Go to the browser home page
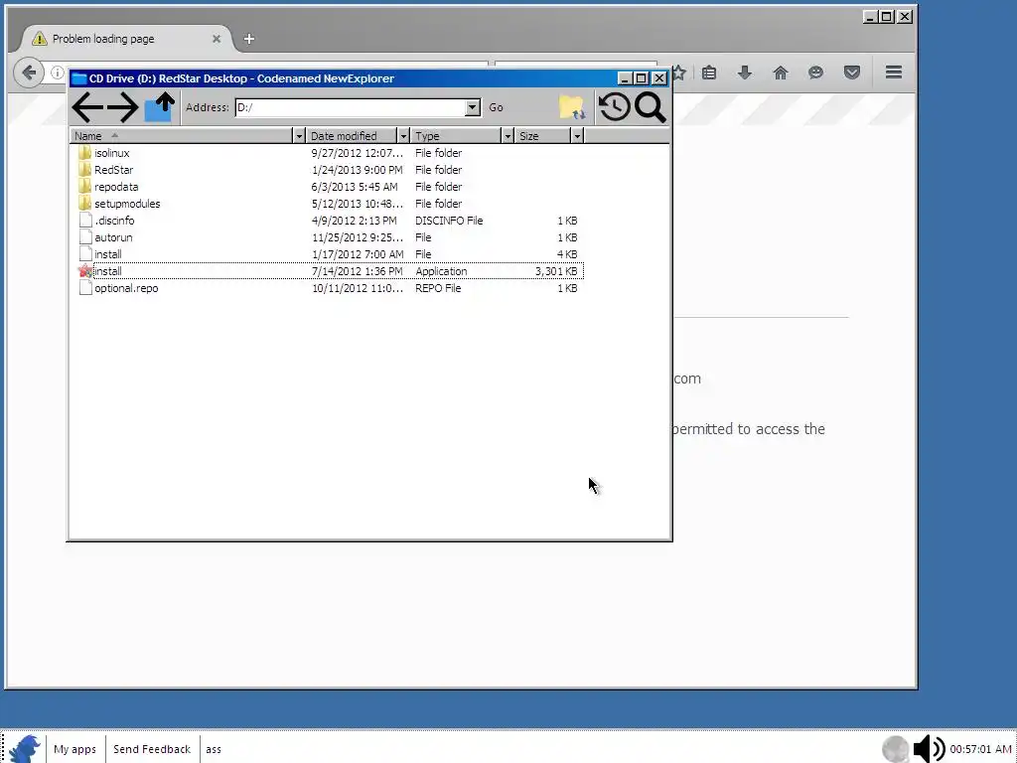 (x=781, y=73)
